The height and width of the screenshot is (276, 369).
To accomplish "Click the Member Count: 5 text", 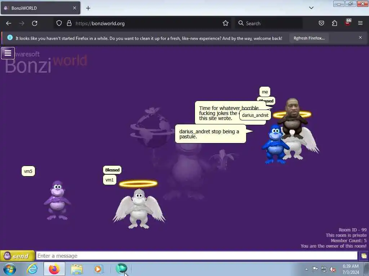I will pyautogui.click(x=348, y=240).
